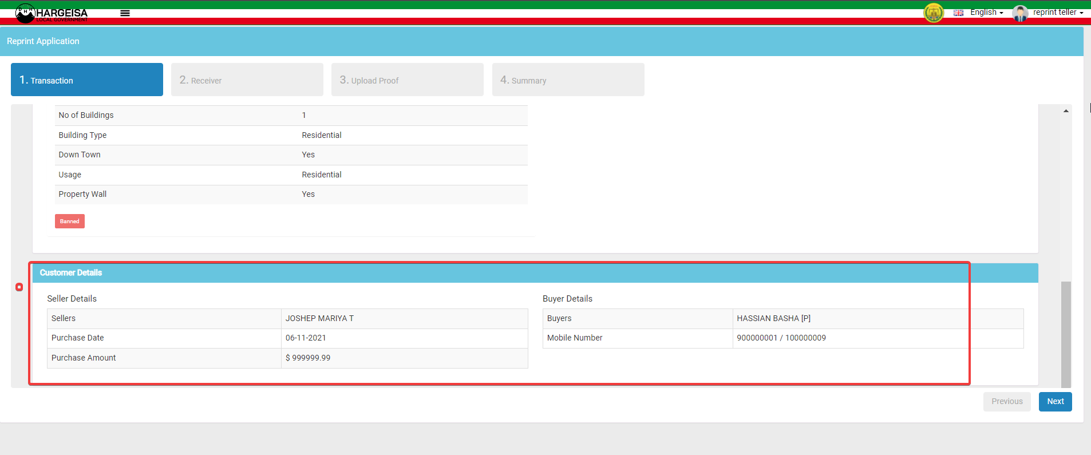Click the Down Town Yes value
This screenshot has width=1091, height=455.
tap(309, 155)
